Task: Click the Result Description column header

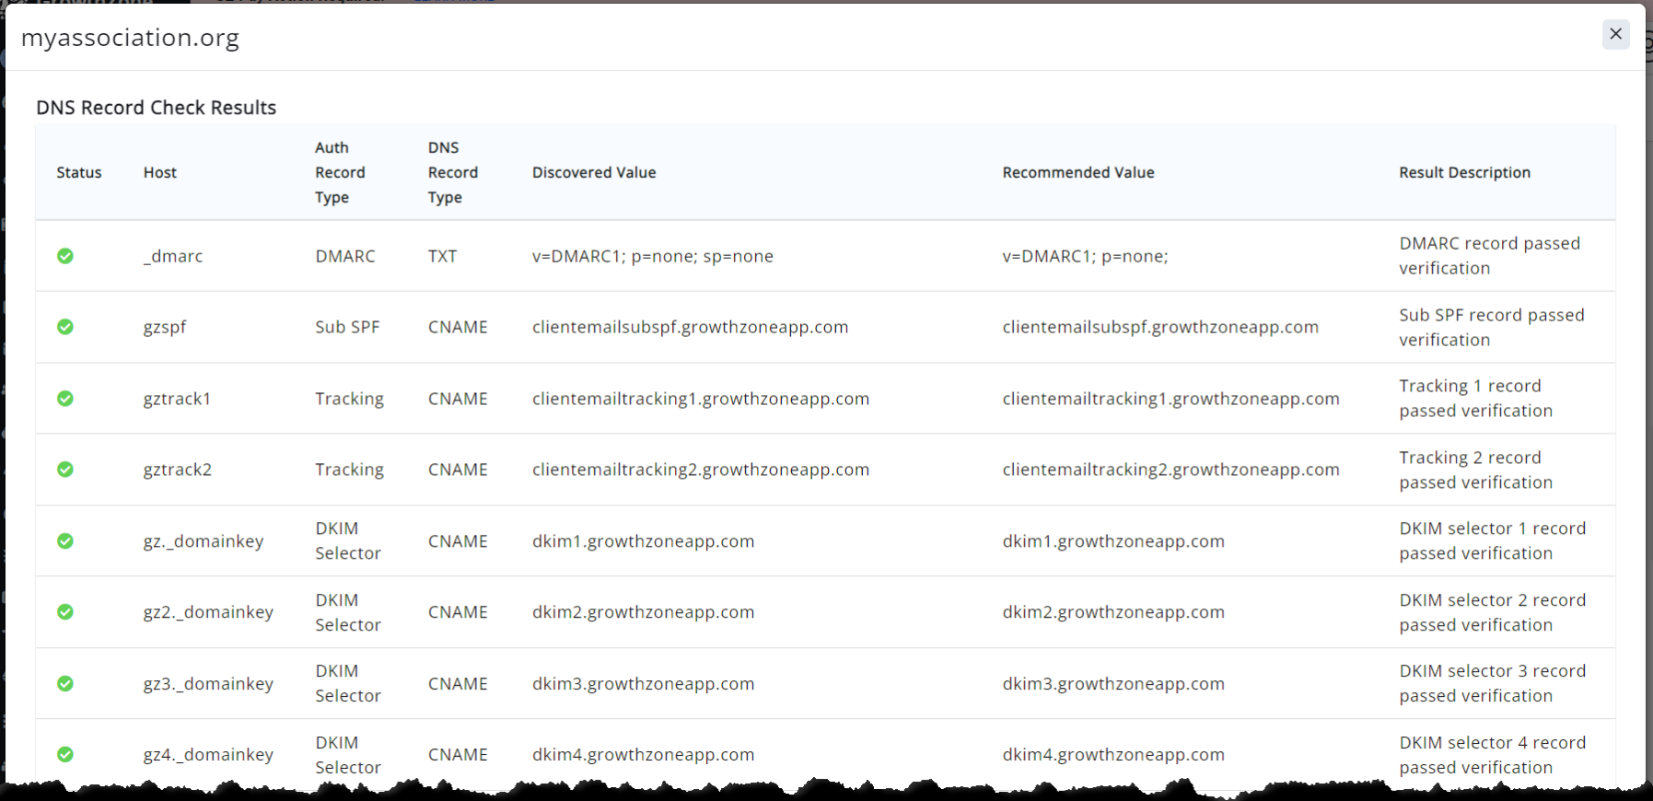Action: 1464,172
